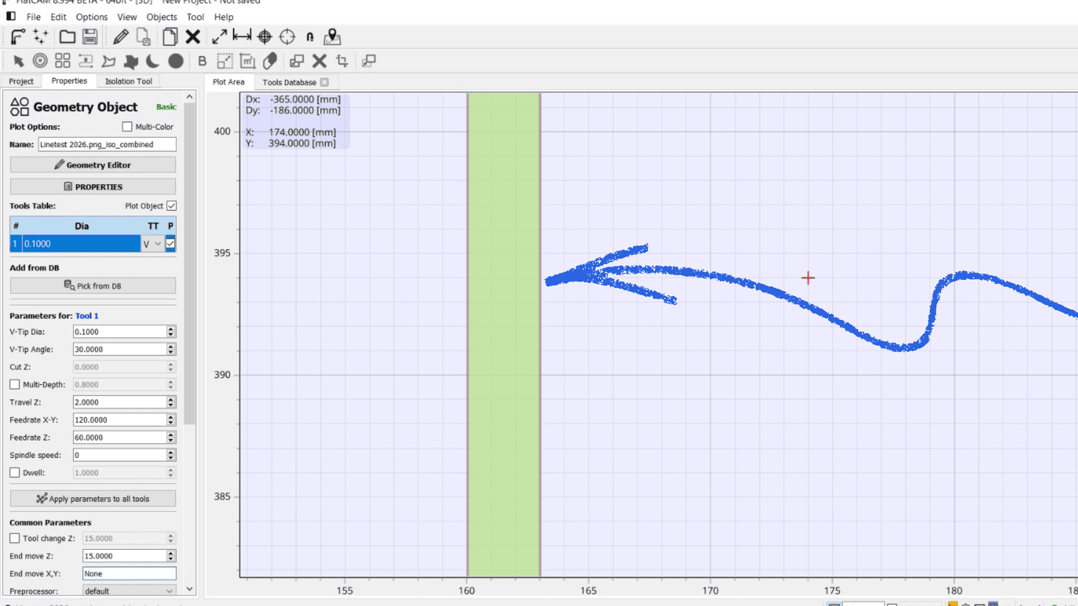Click the properties panel vertical scrollbar
1078x606 pixels.
[x=190, y=264]
